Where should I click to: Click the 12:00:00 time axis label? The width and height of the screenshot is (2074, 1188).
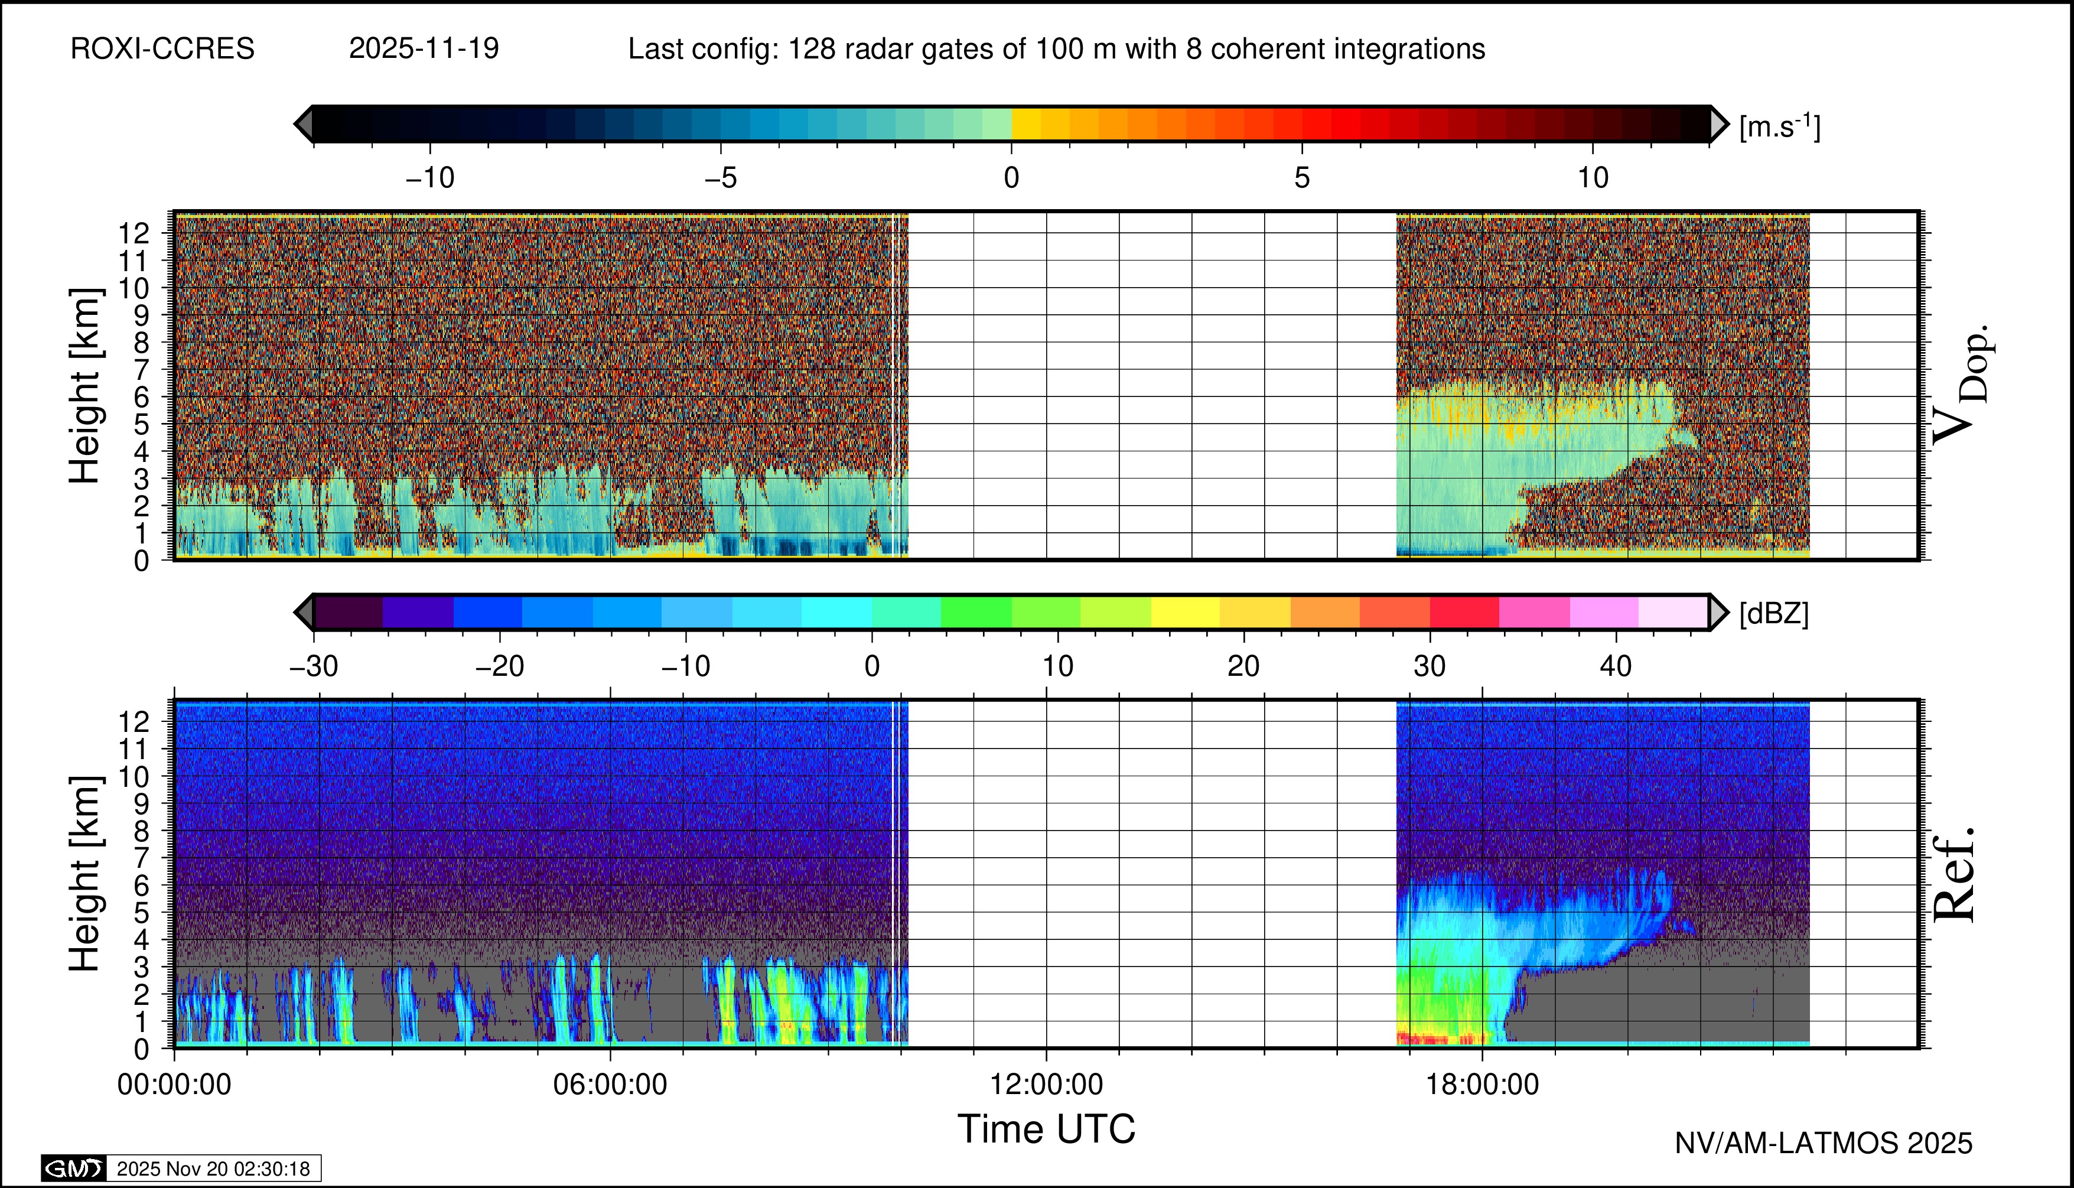point(1046,1085)
